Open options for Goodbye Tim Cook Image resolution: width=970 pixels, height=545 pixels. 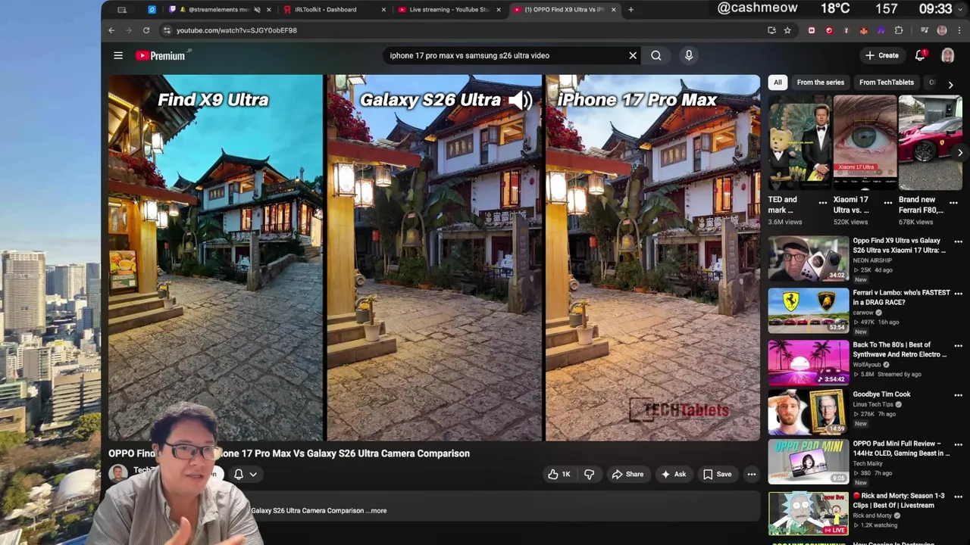[x=958, y=395]
